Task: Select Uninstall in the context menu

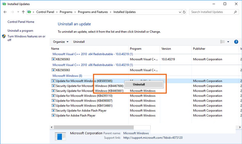Action: pos(139,84)
